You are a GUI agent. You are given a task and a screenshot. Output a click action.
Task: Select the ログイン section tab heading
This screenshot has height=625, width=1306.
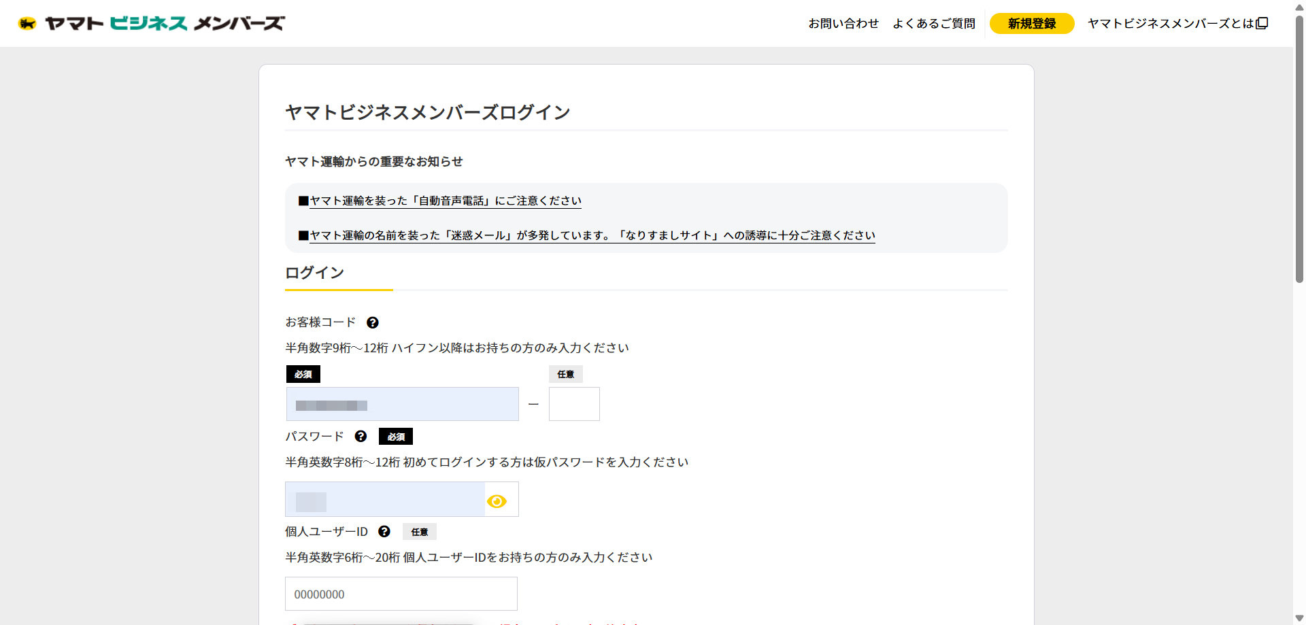click(315, 273)
